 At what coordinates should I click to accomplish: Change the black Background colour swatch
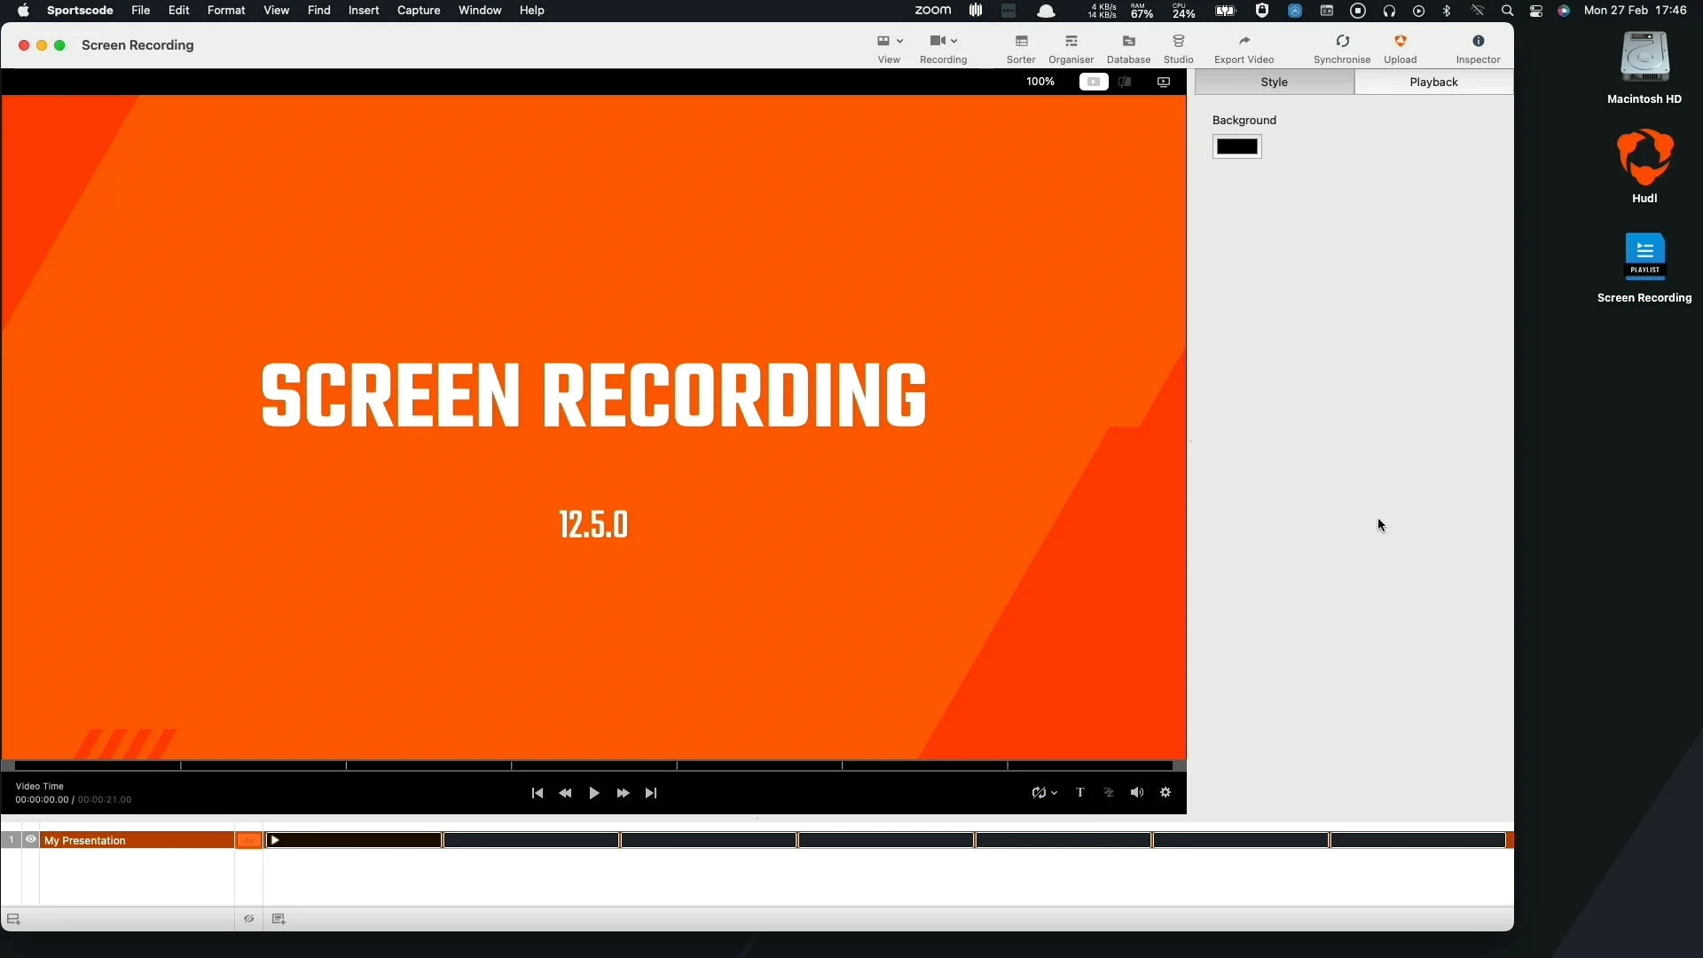(x=1236, y=145)
